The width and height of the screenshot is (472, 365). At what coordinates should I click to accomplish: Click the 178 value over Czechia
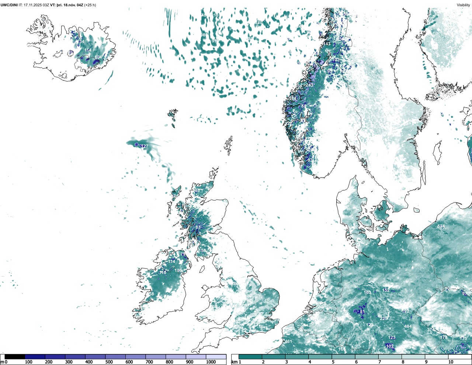pyautogui.click(x=444, y=337)
